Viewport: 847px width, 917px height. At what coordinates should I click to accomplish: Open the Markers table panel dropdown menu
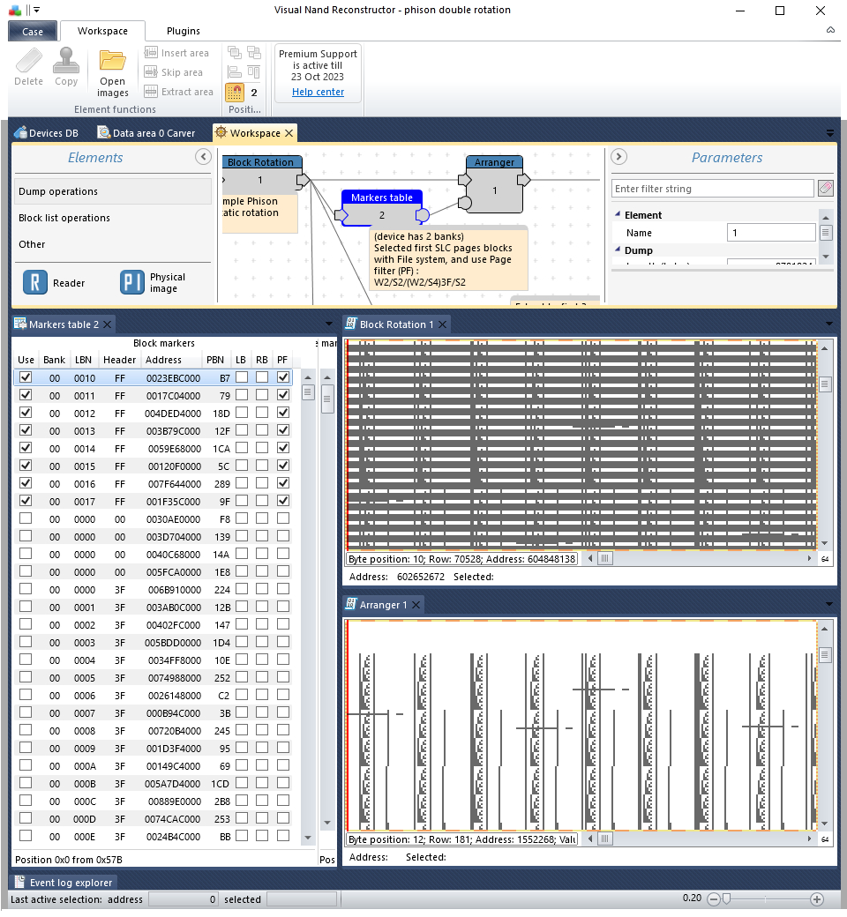coord(329,324)
